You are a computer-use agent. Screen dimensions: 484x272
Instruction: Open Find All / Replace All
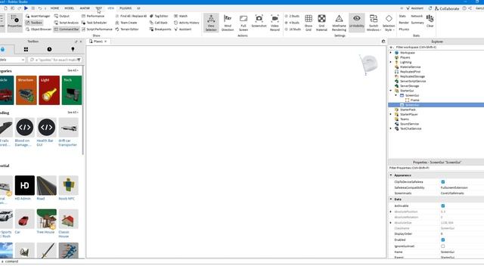pos(131,16)
